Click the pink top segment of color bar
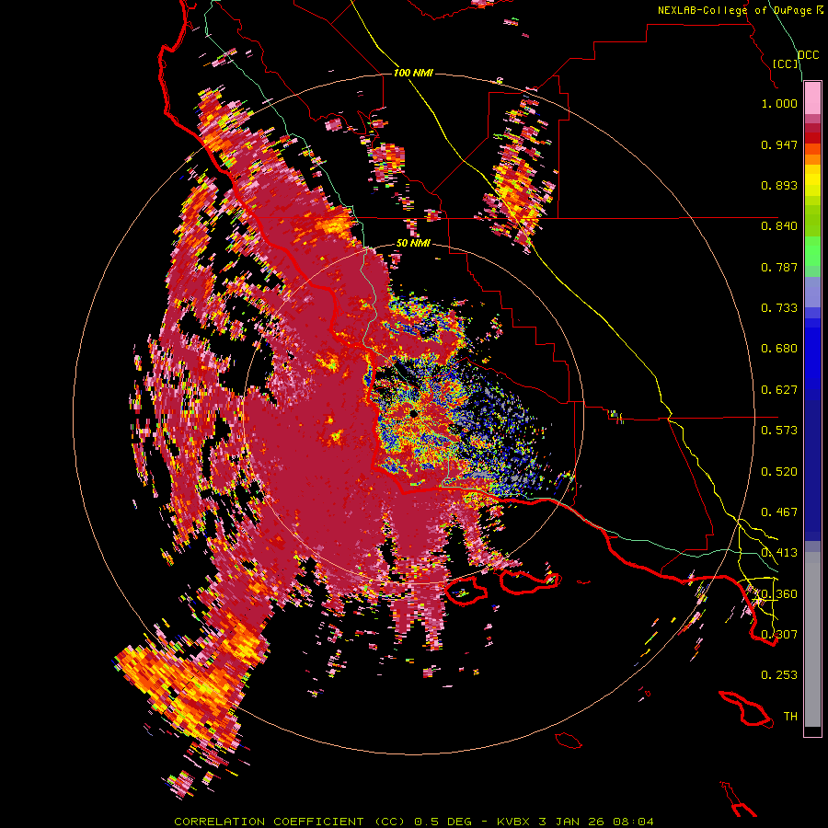 click(812, 98)
